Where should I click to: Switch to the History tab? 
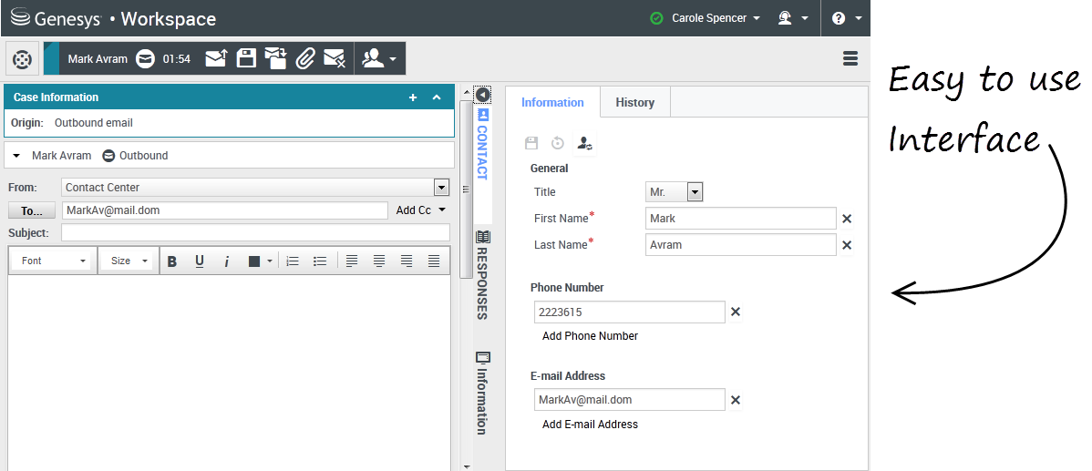point(634,103)
